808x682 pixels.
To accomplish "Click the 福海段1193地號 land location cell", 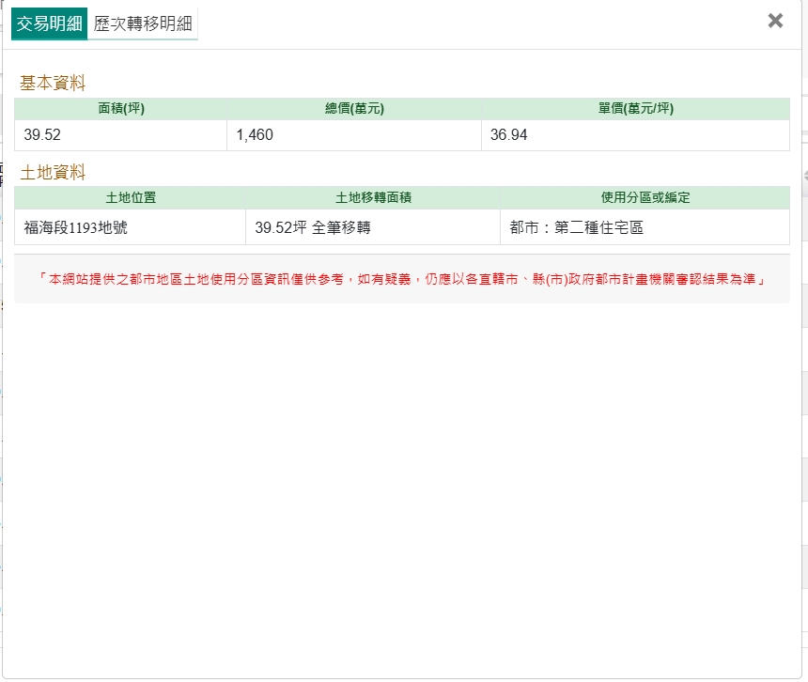I will tap(76, 227).
